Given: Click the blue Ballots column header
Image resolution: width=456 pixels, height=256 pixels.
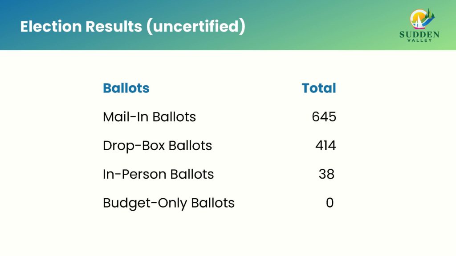Looking at the screenshot, I should tap(126, 88).
